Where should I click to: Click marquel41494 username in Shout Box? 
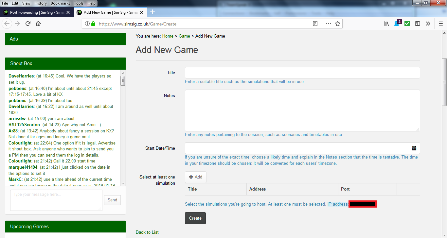coord(23,167)
